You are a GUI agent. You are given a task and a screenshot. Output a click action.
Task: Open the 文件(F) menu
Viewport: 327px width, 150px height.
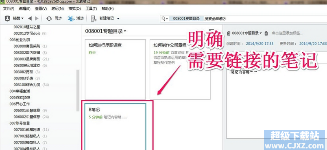tap(9, 9)
